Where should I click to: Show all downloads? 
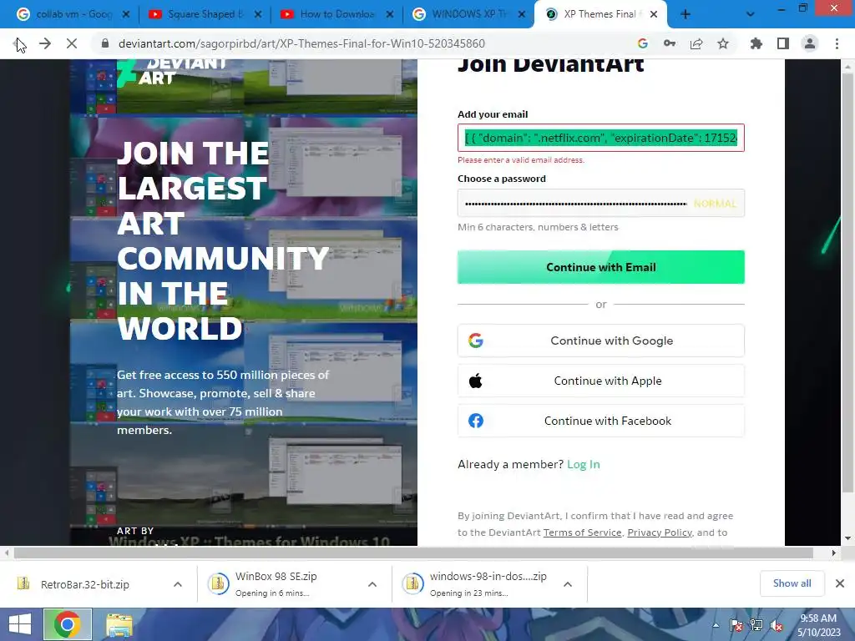pos(792,583)
